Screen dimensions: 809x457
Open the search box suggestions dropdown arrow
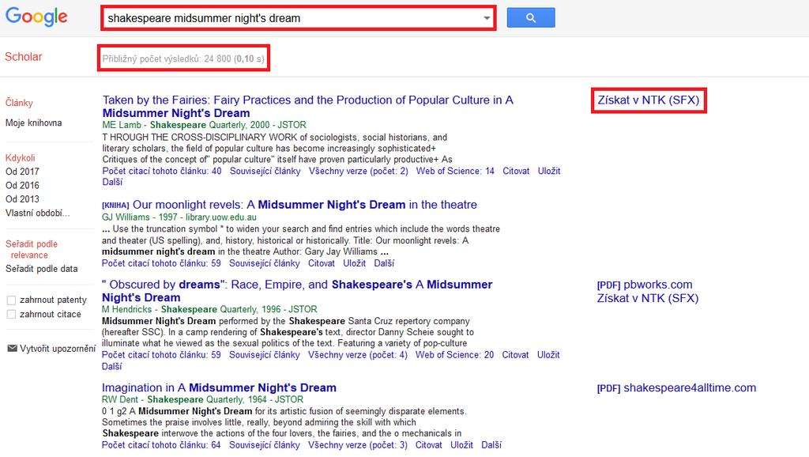486,18
